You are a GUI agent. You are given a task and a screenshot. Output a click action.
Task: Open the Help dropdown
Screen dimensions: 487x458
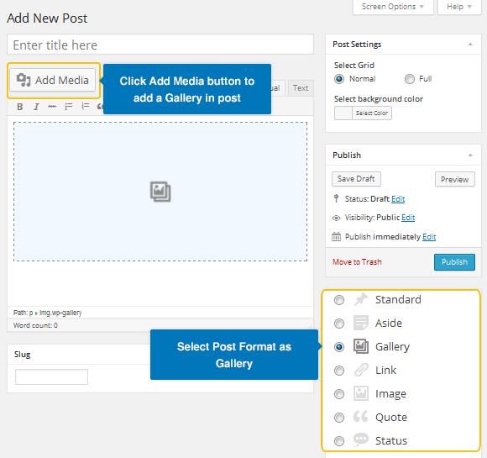pyautogui.click(x=459, y=7)
